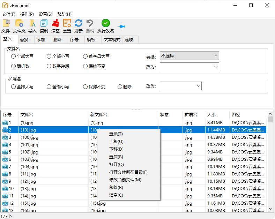Choose 置顶(T) from the context menu
275x219 pixels.
click(x=116, y=134)
